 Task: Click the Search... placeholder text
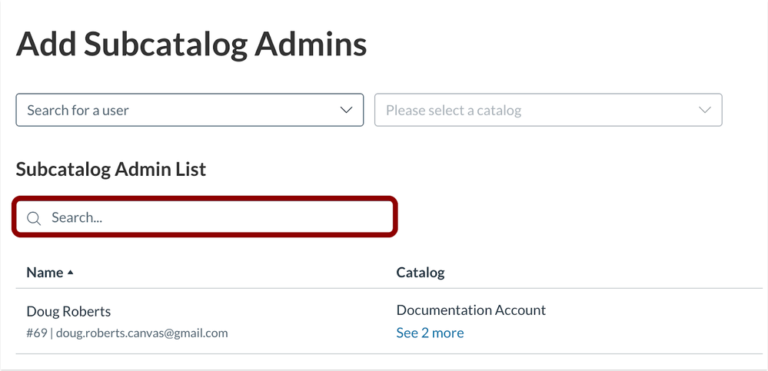coord(77,218)
